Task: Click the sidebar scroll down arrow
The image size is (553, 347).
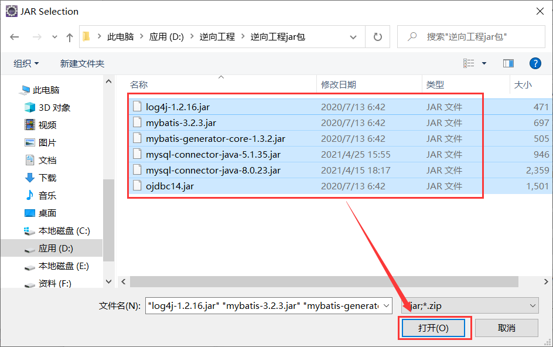Action: pyautogui.click(x=108, y=282)
